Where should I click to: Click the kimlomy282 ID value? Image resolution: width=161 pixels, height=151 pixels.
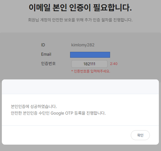tap(83, 45)
